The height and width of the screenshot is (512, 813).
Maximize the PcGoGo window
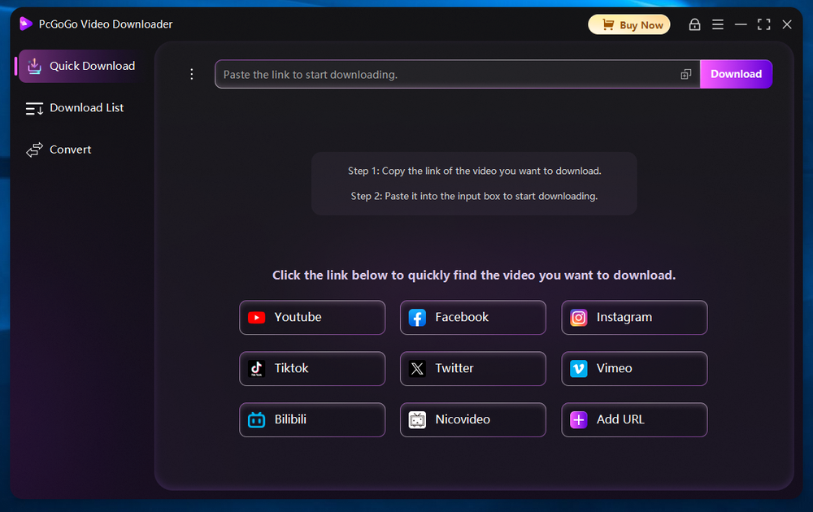point(763,25)
